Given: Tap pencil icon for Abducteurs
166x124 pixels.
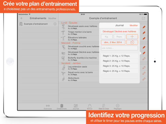Looking at the screenshot, I should click(x=144, y=79).
